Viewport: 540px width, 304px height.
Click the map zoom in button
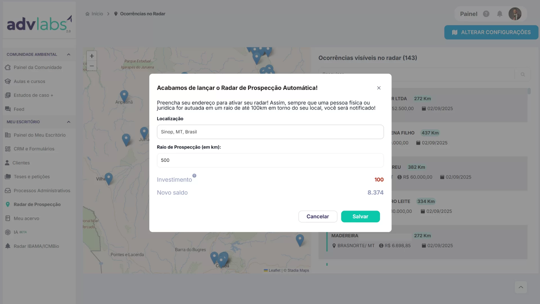coord(92,56)
